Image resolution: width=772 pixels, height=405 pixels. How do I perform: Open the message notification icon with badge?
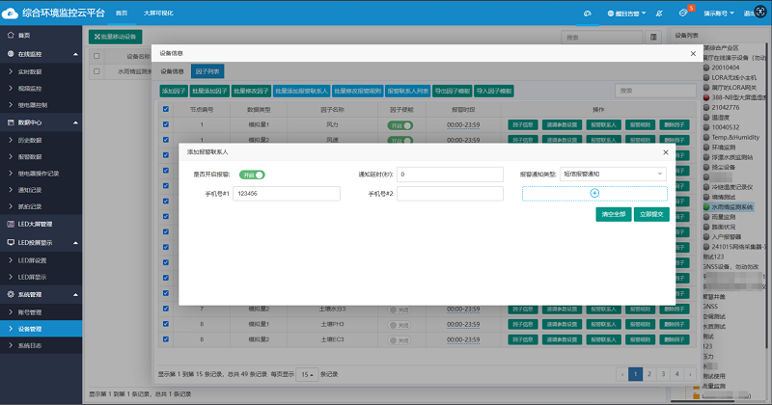point(684,13)
